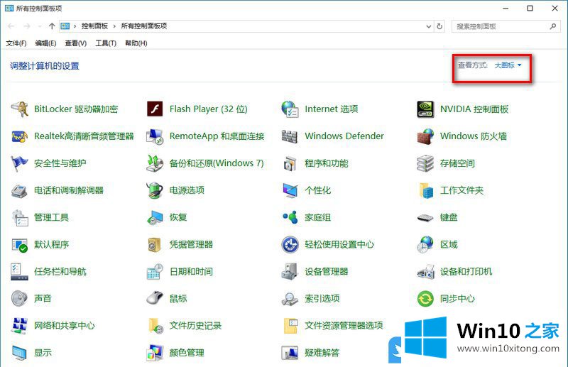
Task: Open the 区域 globe-clock icon
Action: tap(425, 244)
